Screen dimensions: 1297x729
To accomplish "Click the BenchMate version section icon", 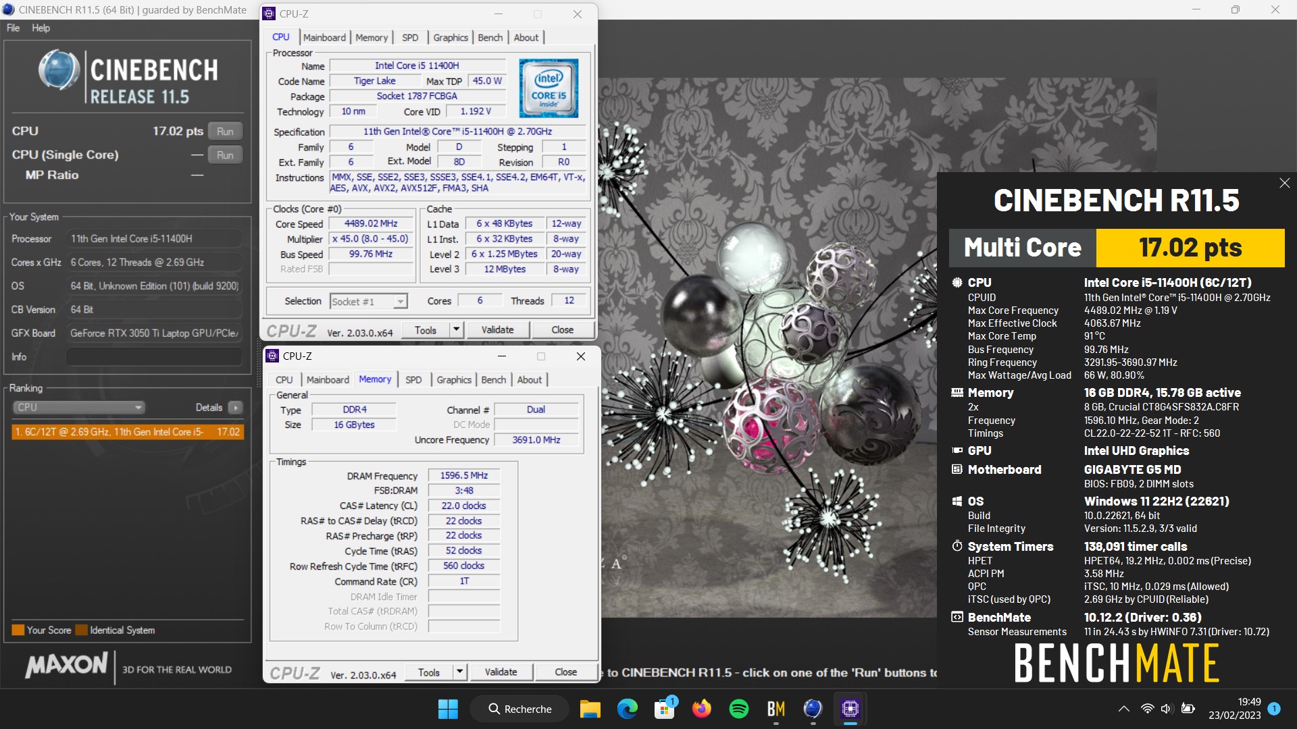I will click(957, 617).
